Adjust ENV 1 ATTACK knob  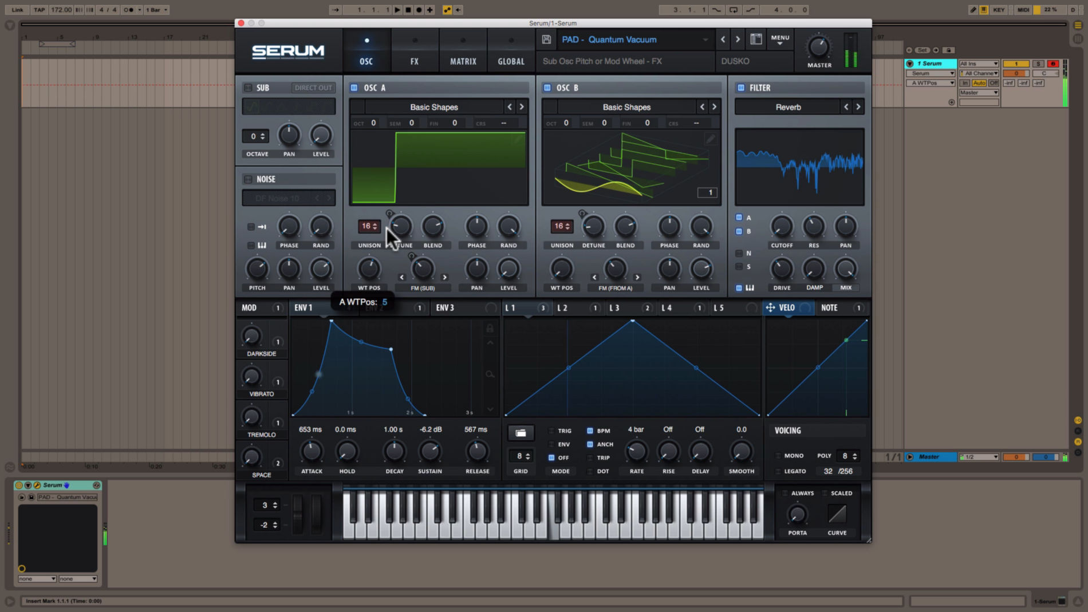click(312, 451)
